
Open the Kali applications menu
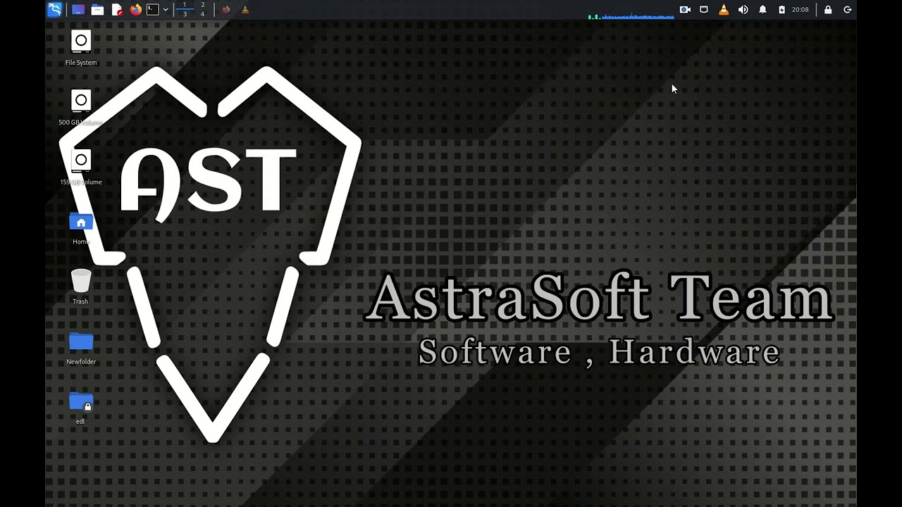[x=55, y=9]
